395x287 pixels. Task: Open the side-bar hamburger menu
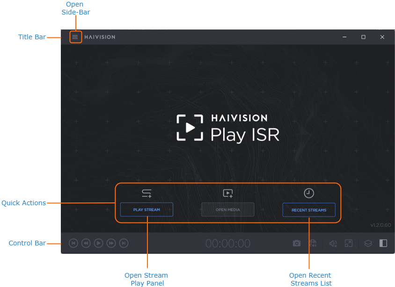tap(75, 37)
